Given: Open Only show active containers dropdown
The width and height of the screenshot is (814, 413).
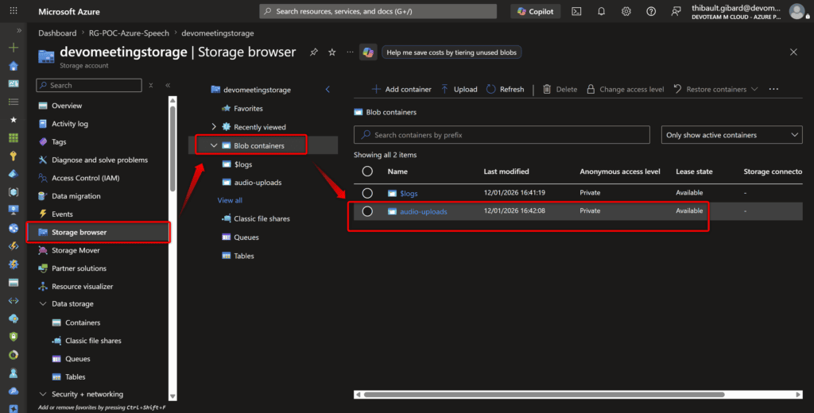Looking at the screenshot, I should coord(731,135).
